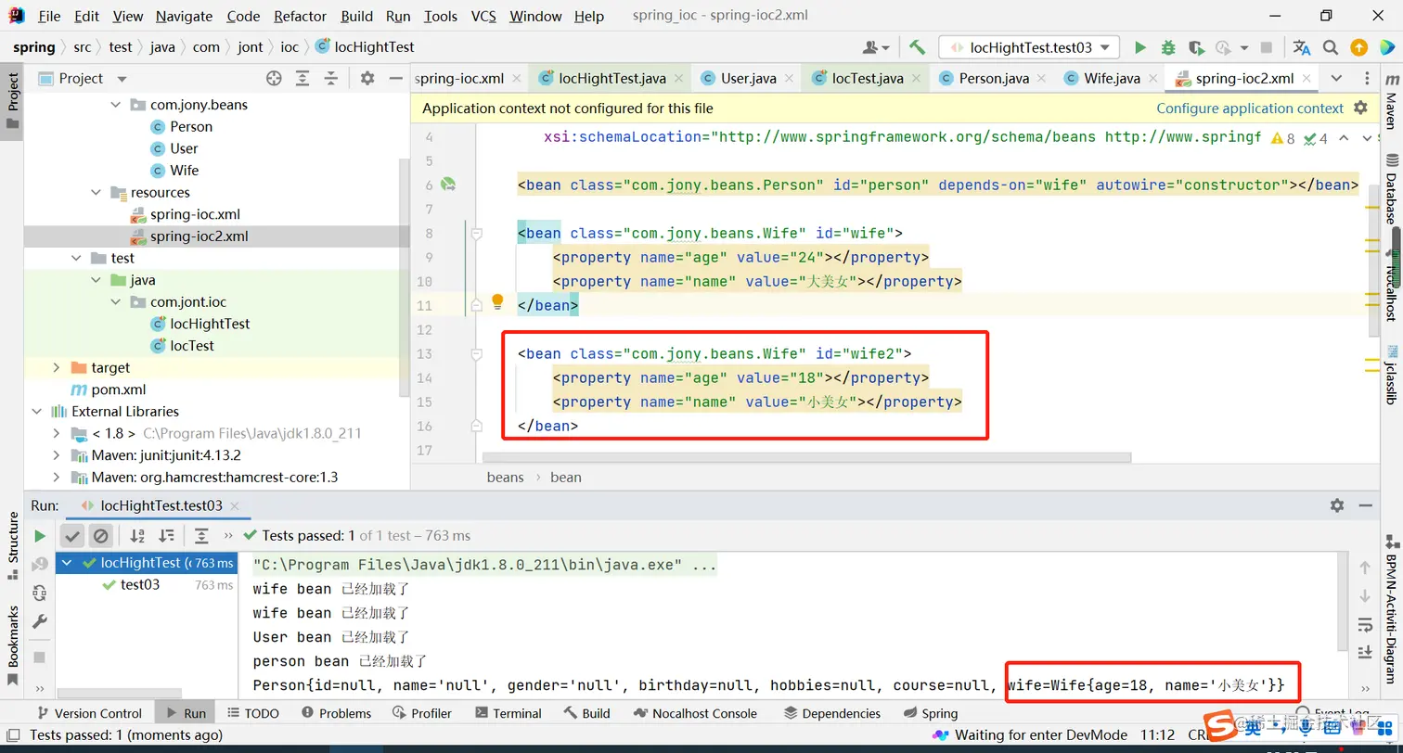The width and height of the screenshot is (1403, 753).
Task: Toggle the Maven tool window stripe
Action: (1391, 102)
